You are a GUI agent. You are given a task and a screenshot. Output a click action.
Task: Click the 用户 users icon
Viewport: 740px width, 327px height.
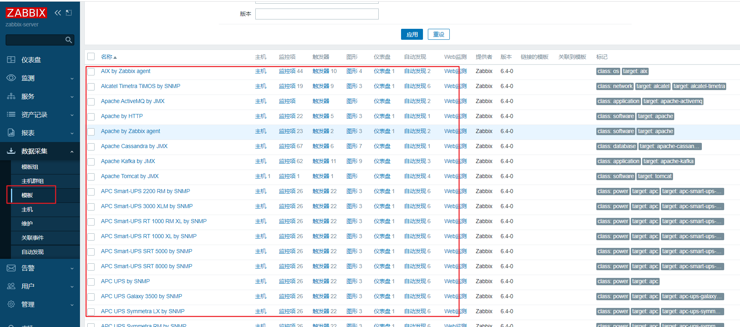point(11,286)
